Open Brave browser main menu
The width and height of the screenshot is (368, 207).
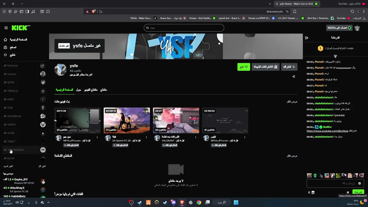(x=4, y=11)
